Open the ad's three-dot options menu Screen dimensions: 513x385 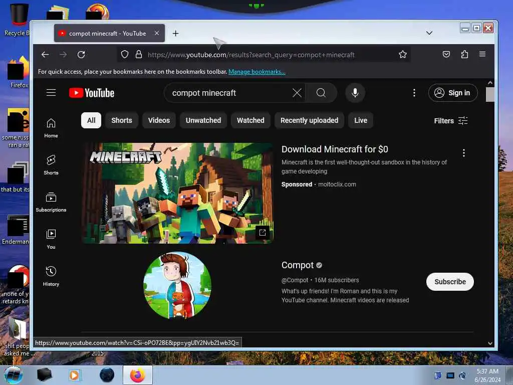pos(463,153)
